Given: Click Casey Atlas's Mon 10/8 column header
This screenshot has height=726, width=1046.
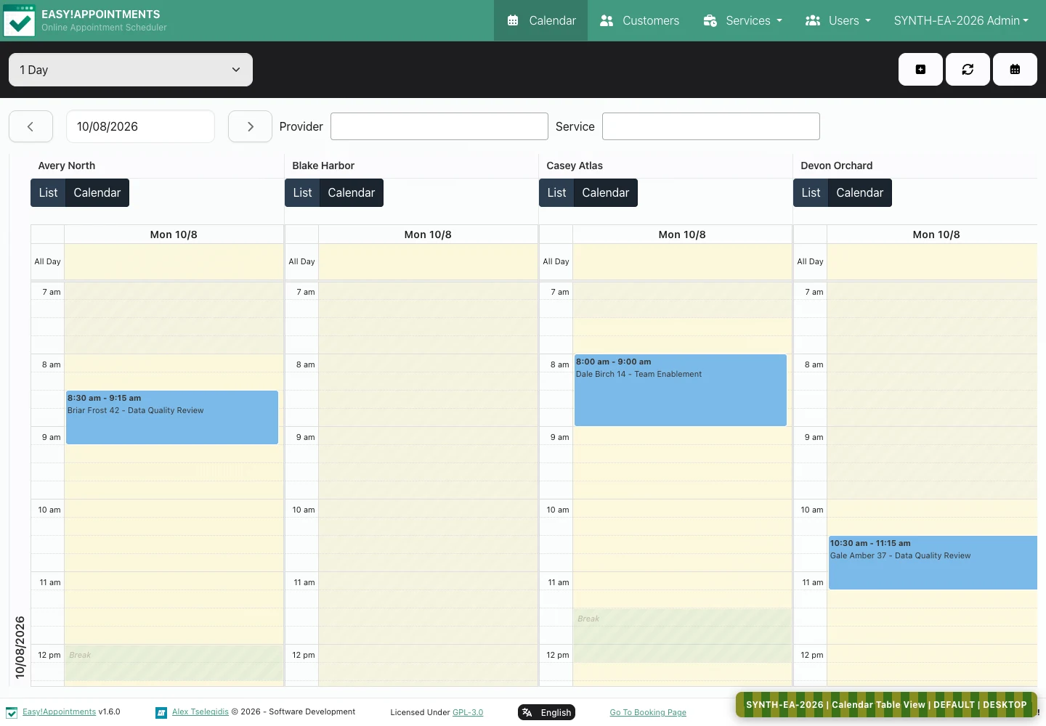Looking at the screenshot, I should (x=682, y=234).
